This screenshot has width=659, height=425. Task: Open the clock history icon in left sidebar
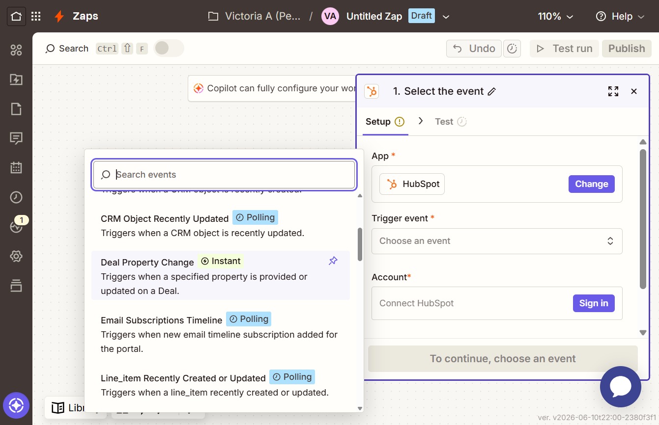point(16,197)
